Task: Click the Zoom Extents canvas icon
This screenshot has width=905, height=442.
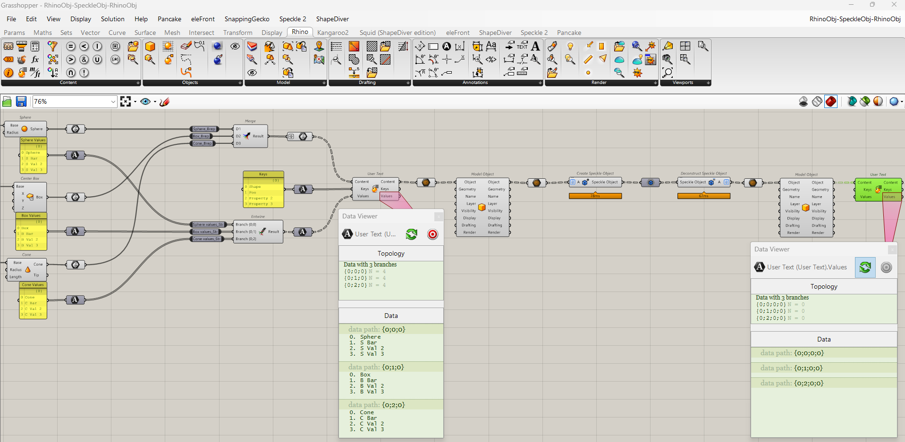Action: point(125,101)
